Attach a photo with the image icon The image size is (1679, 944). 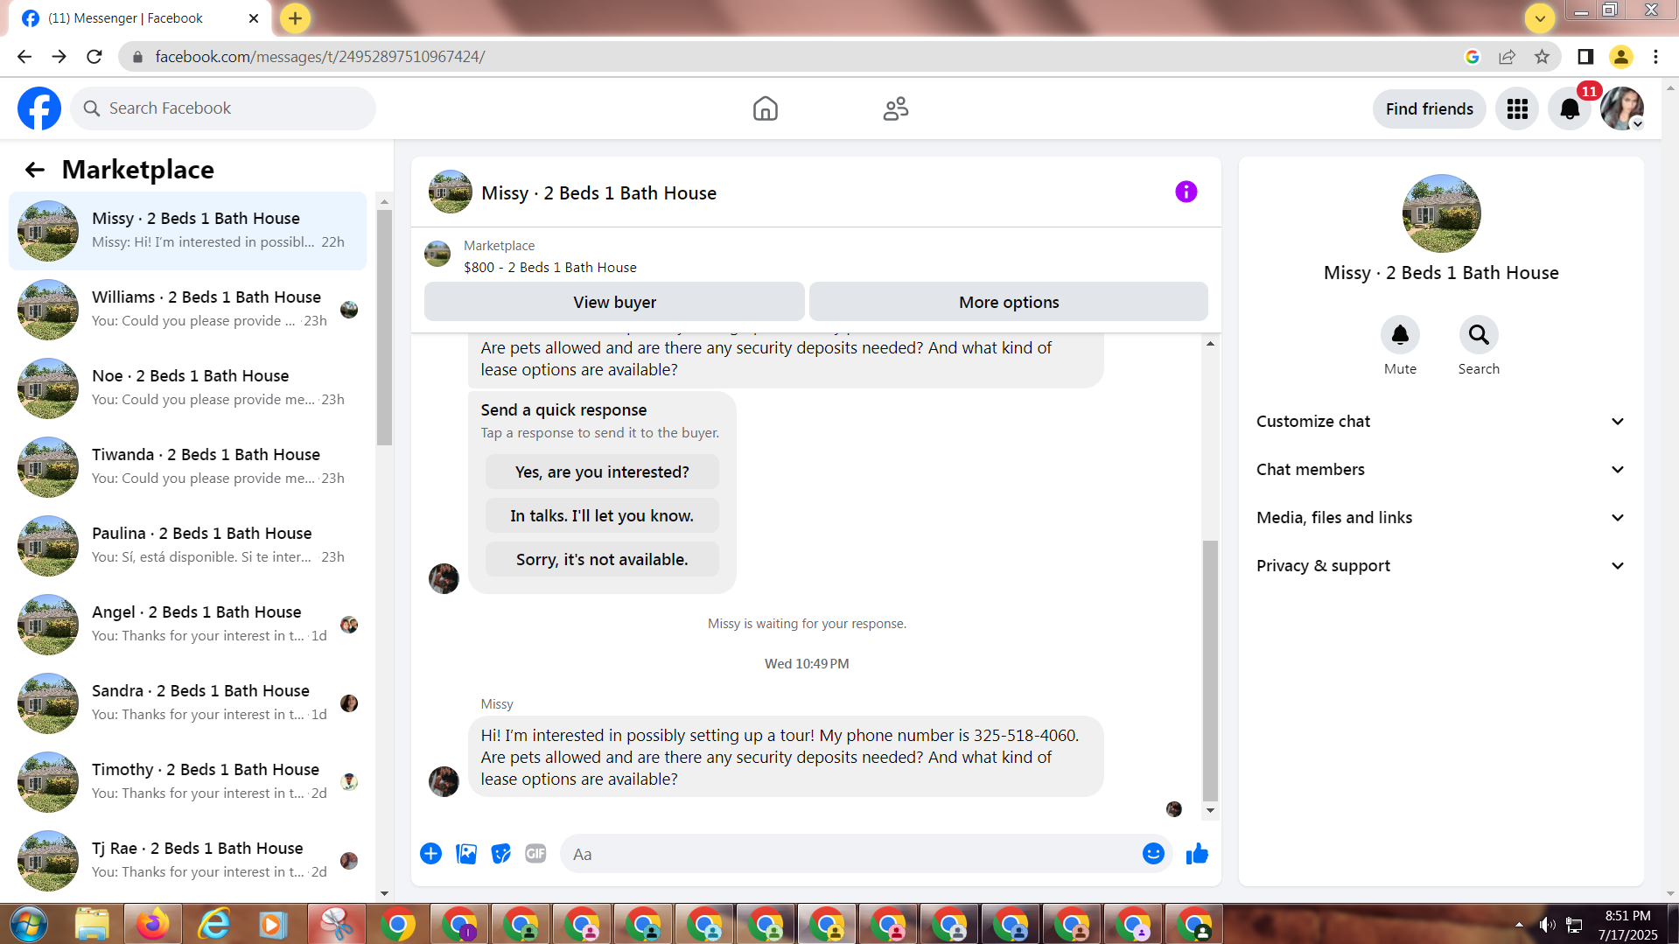pos(466,854)
